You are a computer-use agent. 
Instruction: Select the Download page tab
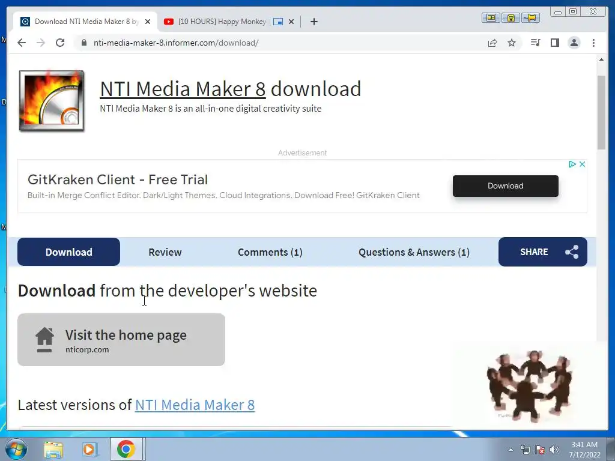point(68,252)
